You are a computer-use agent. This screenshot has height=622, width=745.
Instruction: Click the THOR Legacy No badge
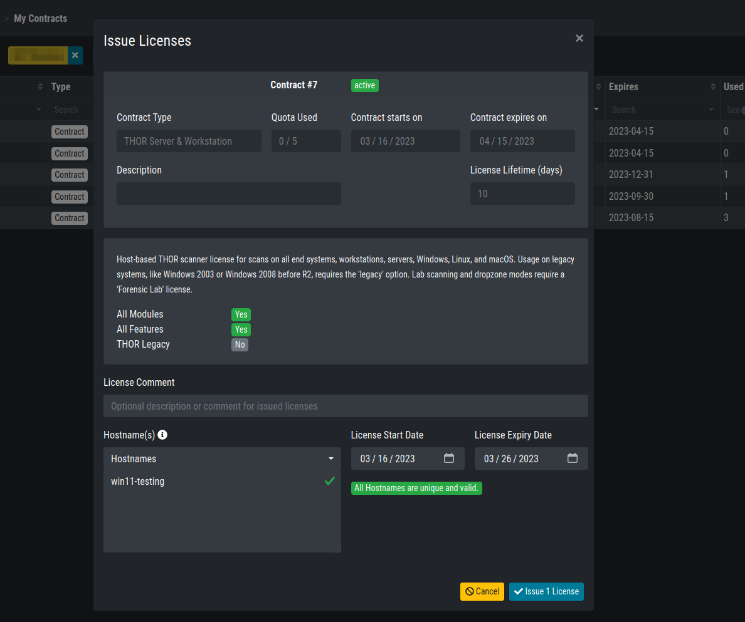point(240,345)
